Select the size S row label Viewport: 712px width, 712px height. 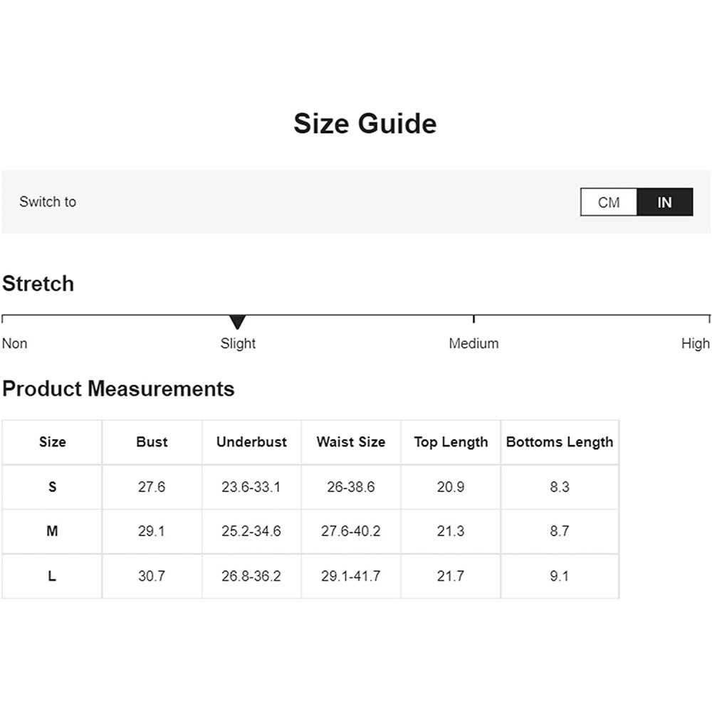[52, 487]
